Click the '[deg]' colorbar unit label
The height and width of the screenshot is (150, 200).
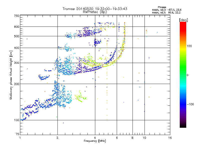[x=183, y=20]
